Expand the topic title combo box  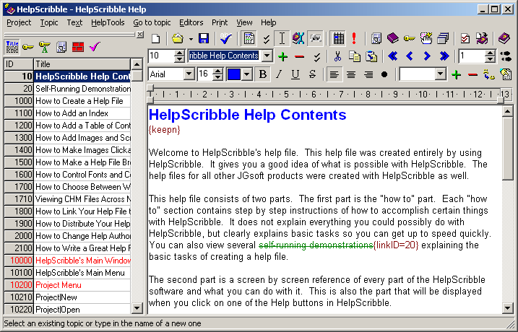267,56
